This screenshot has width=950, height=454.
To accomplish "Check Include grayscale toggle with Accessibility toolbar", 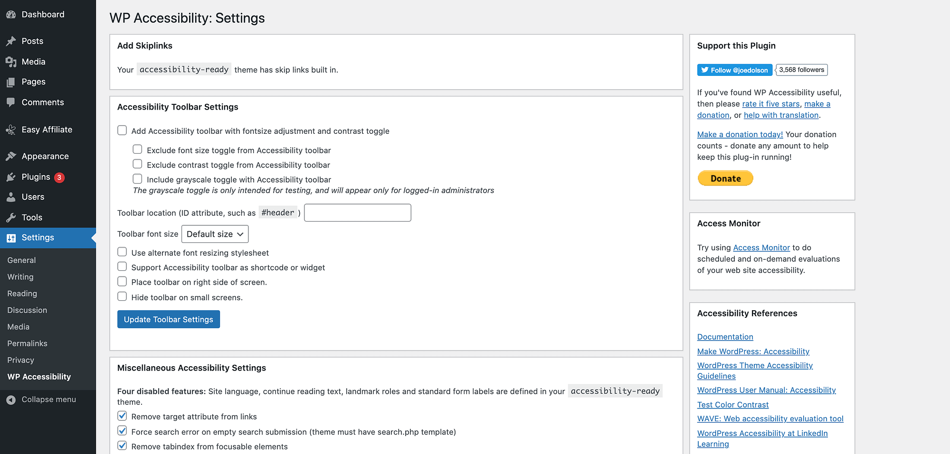I will [137, 179].
